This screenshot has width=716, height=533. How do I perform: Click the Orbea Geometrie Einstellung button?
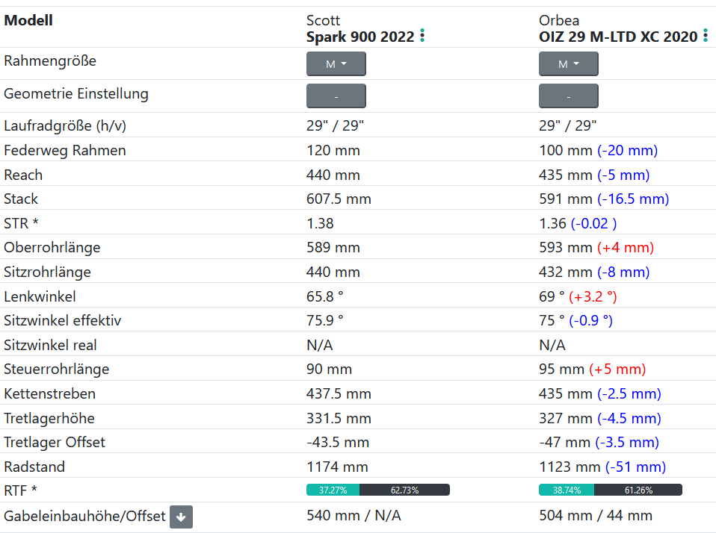coord(568,96)
